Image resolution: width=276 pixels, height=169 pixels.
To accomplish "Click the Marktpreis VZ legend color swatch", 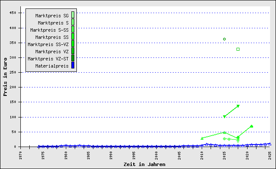I will tap(73, 51).
